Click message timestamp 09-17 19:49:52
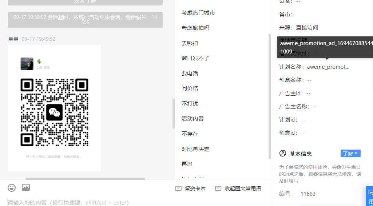373x206 pixels. coord(38,39)
